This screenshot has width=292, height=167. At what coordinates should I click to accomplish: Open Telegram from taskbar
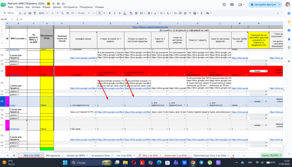tap(201, 162)
